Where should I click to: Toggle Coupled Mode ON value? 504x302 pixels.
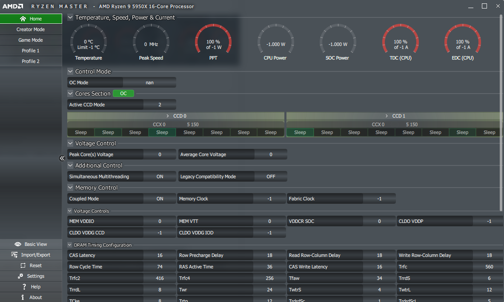pos(160,199)
